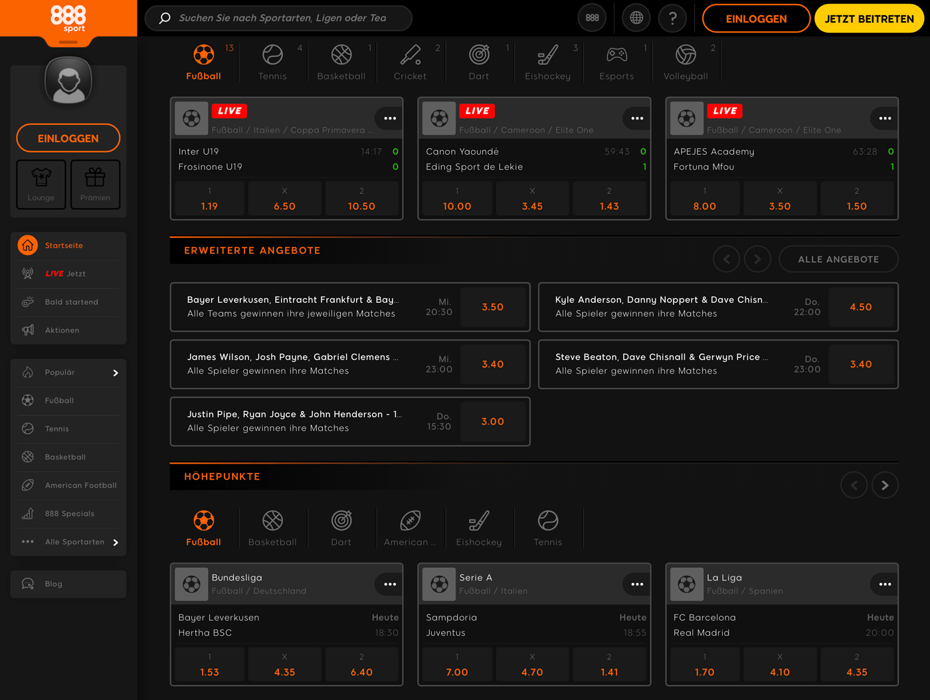The width and height of the screenshot is (930, 700).
Task: Open 888 Specials from the sidebar
Action: 27,513
